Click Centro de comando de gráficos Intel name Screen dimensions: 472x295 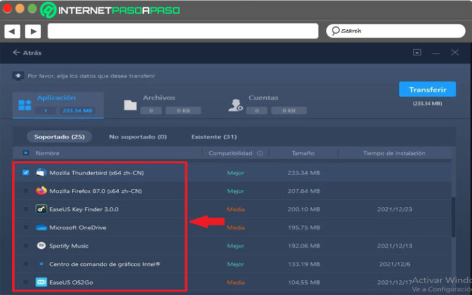[104, 264]
